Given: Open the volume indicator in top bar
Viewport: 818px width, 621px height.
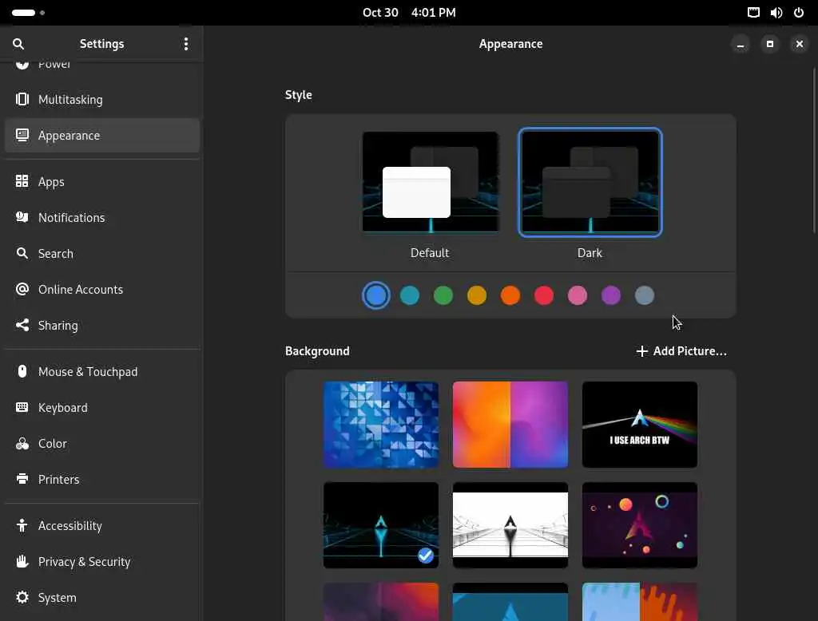Looking at the screenshot, I should 776,13.
